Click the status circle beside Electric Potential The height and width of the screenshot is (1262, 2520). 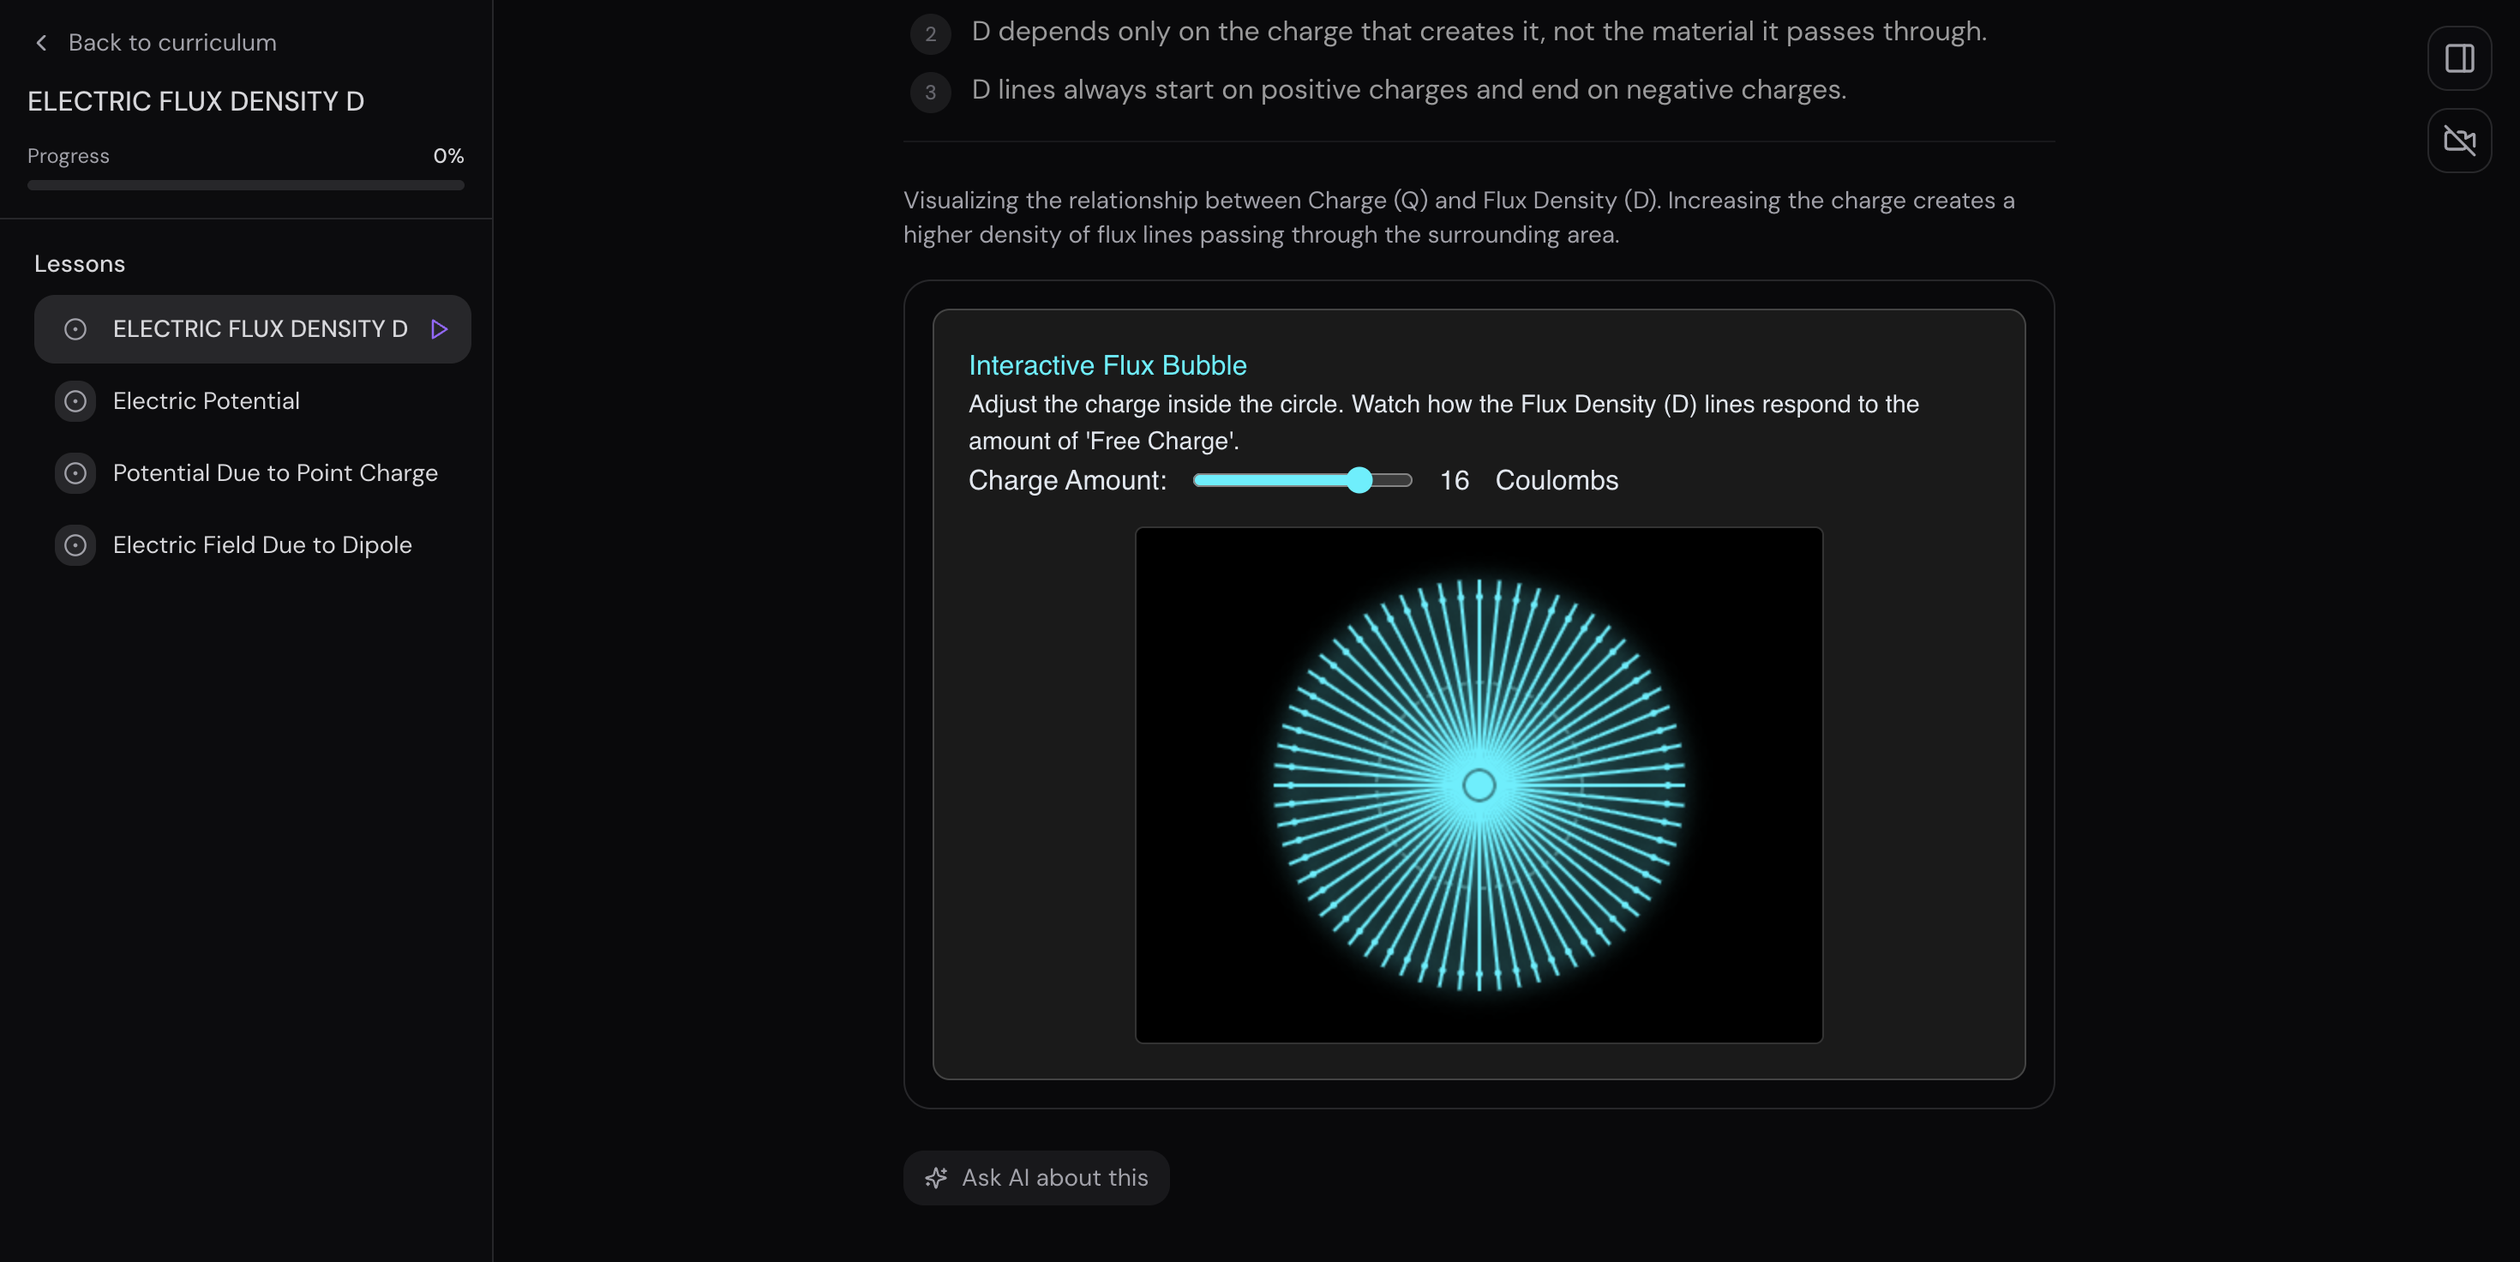75,401
